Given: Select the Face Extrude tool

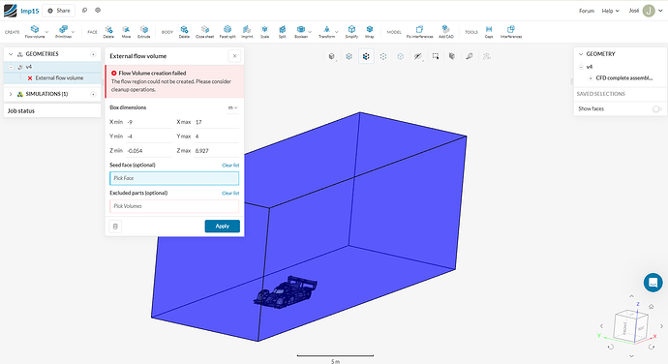Looking at the screenshot, I should pos(144,32).
